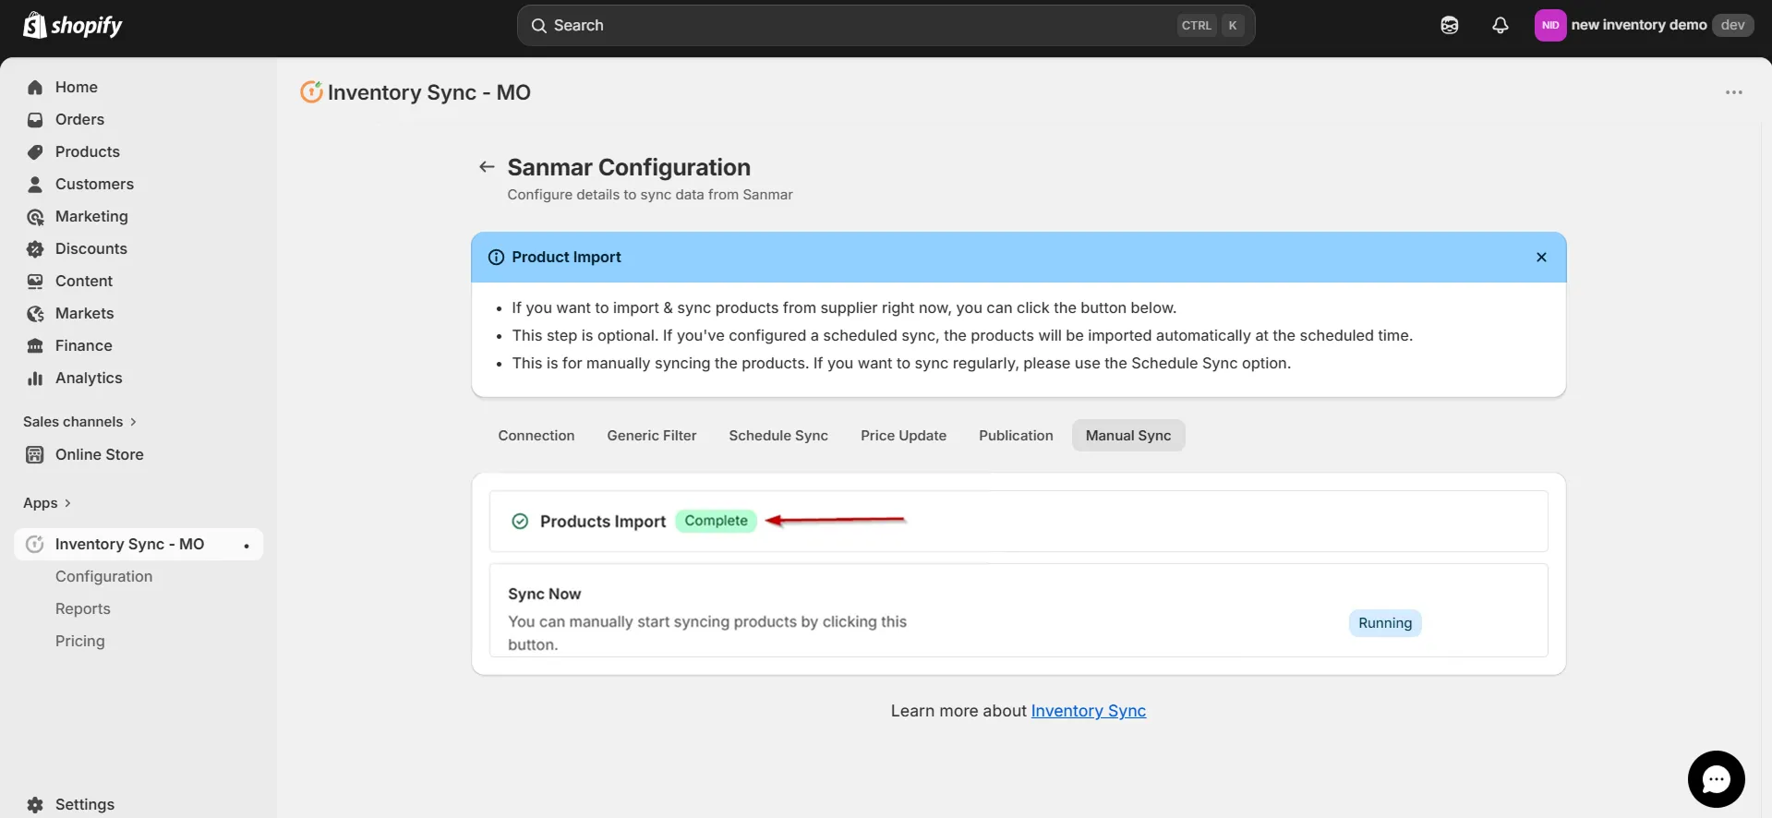Open the Home icon in sidebar
The width and height of the screenshot is (1772, 818).
coord(35,88)
